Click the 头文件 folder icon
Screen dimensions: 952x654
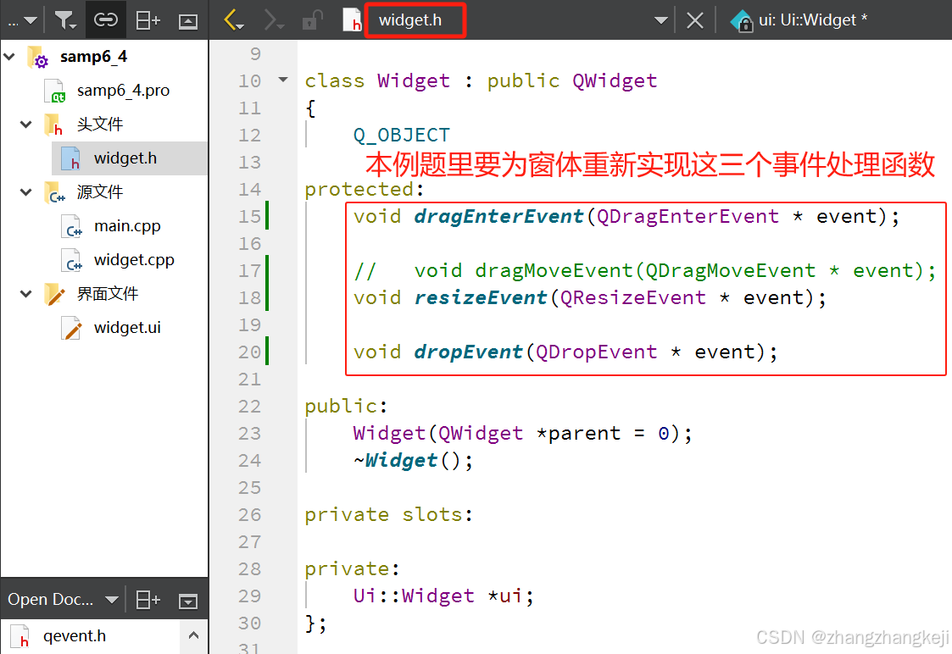(x=54, y=125)
